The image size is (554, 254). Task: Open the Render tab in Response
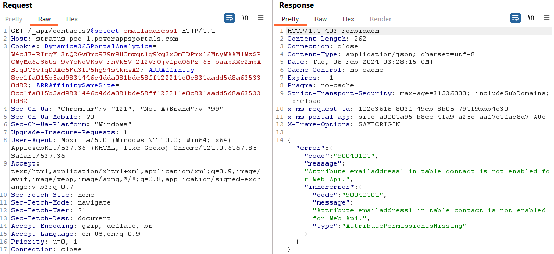381,19
